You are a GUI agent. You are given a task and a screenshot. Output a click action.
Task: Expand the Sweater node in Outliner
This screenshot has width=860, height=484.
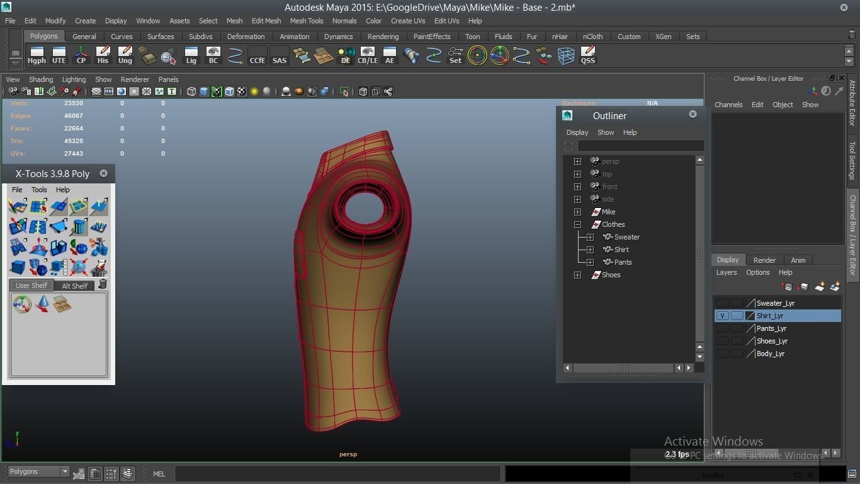click(x=590, y=237)
